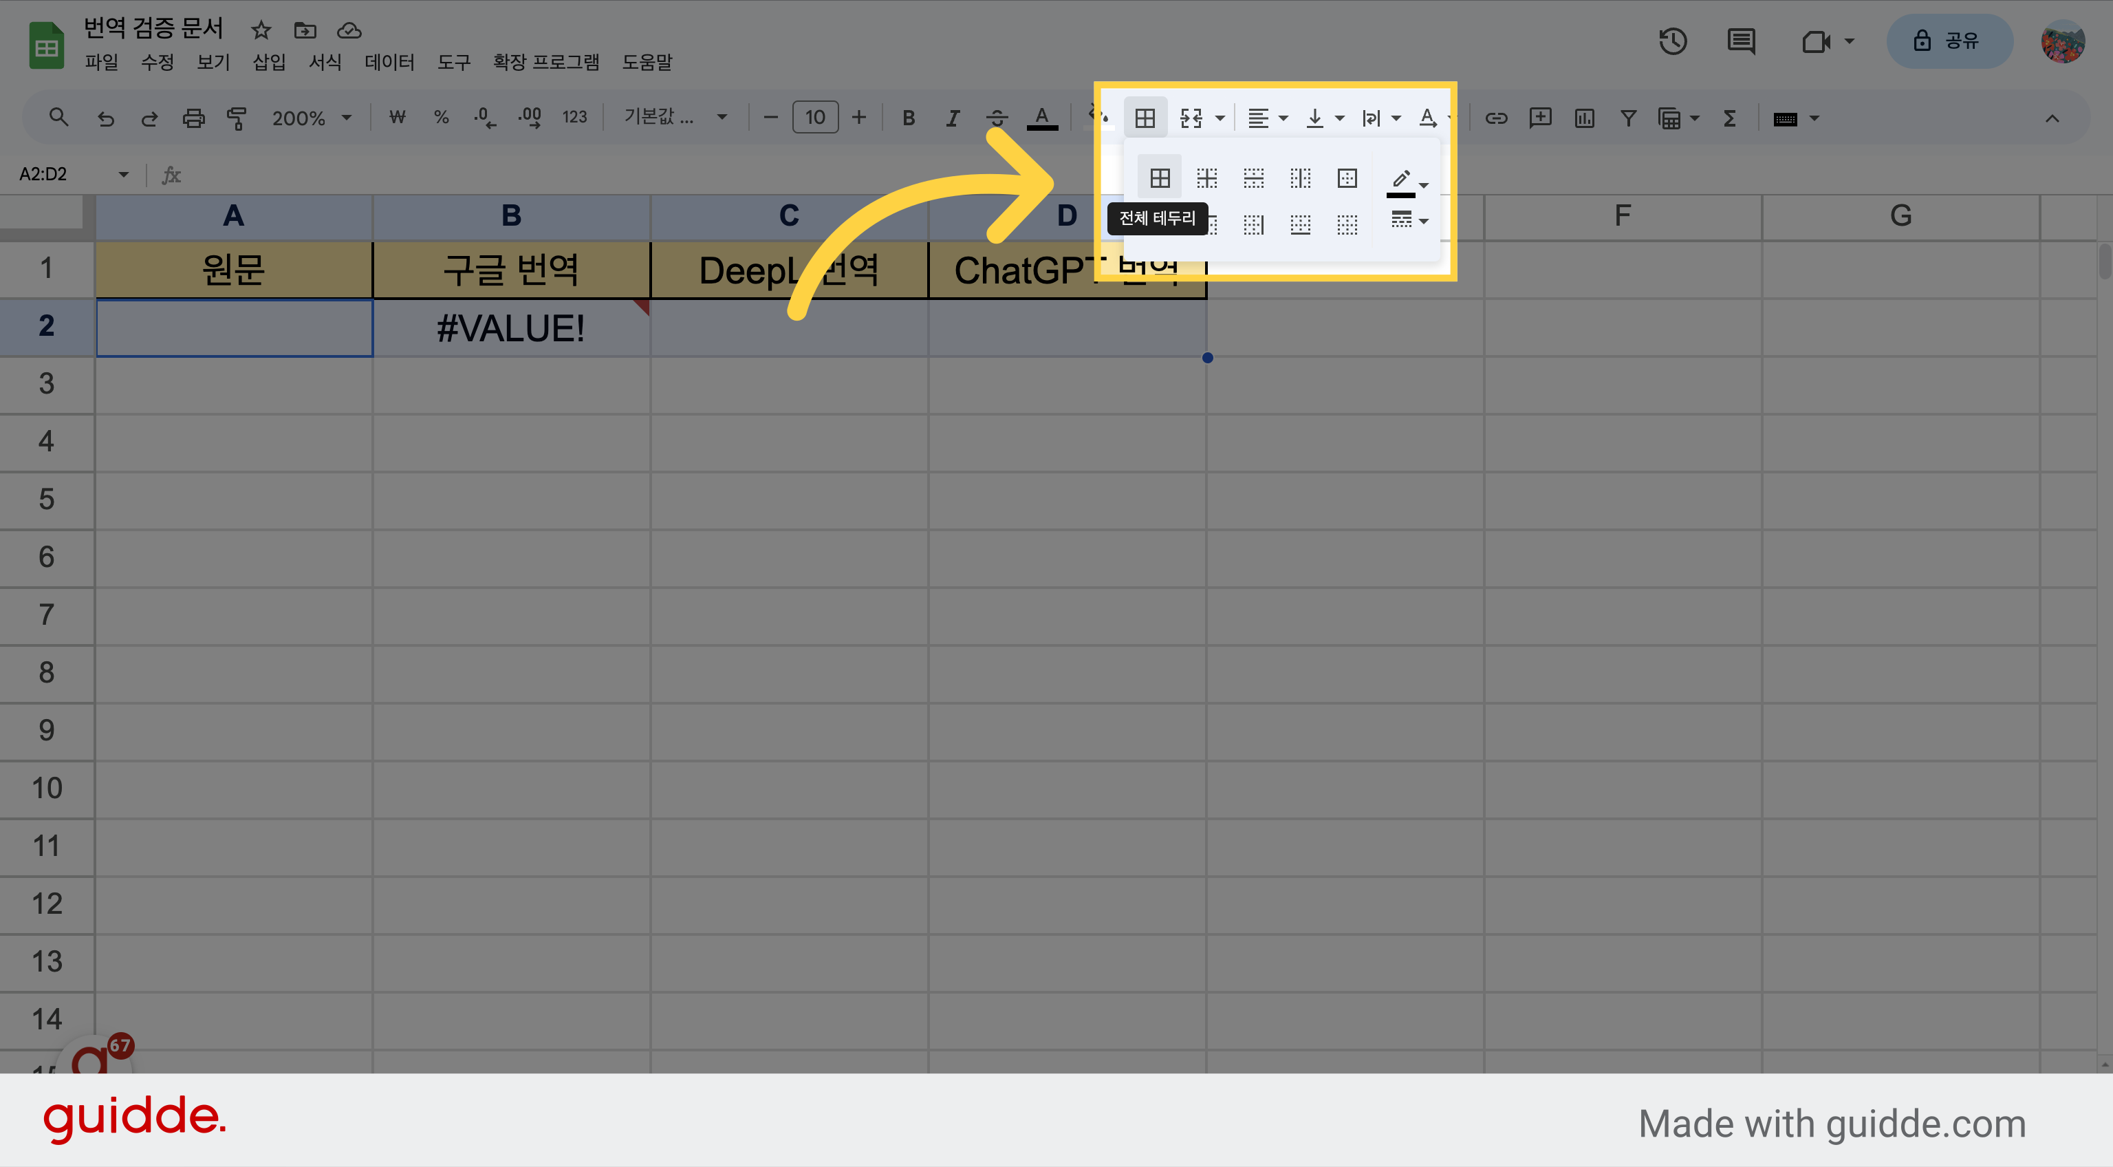This screenshot has width=2113, height=1167.
Task: Open the 서식 menu
Action: tap(325, 63)
